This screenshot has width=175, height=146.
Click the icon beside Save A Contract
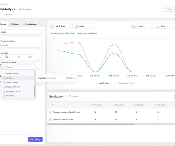pyautogui.click(x=4, y=82)
